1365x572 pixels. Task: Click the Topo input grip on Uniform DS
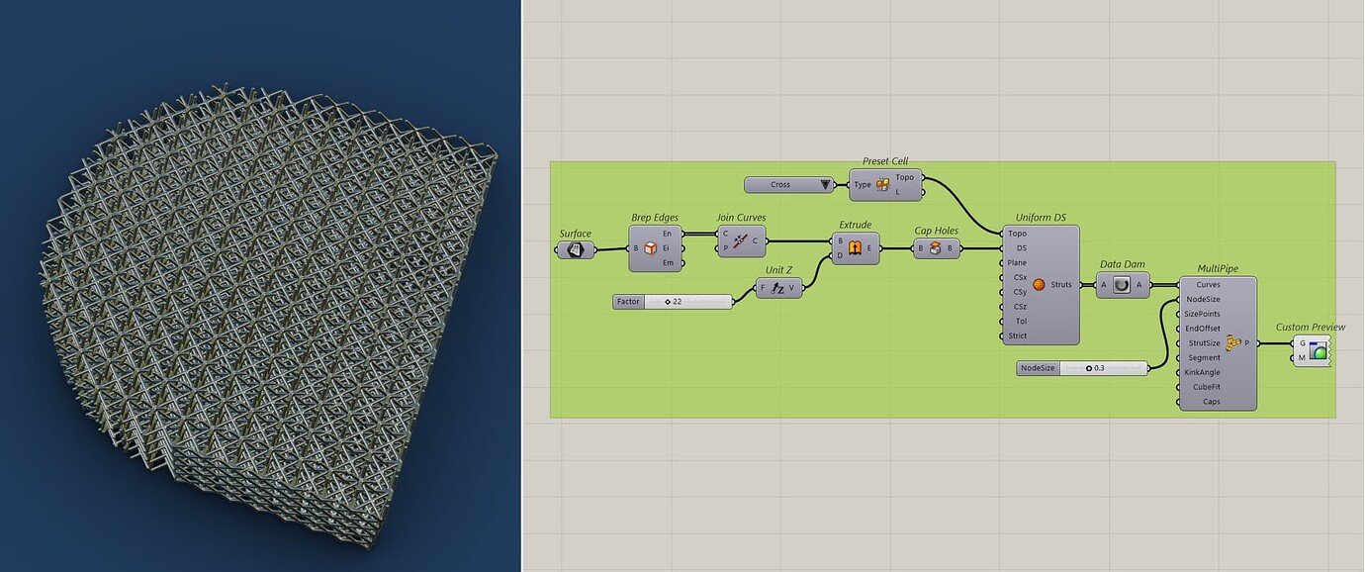(x=1002, y=234)
